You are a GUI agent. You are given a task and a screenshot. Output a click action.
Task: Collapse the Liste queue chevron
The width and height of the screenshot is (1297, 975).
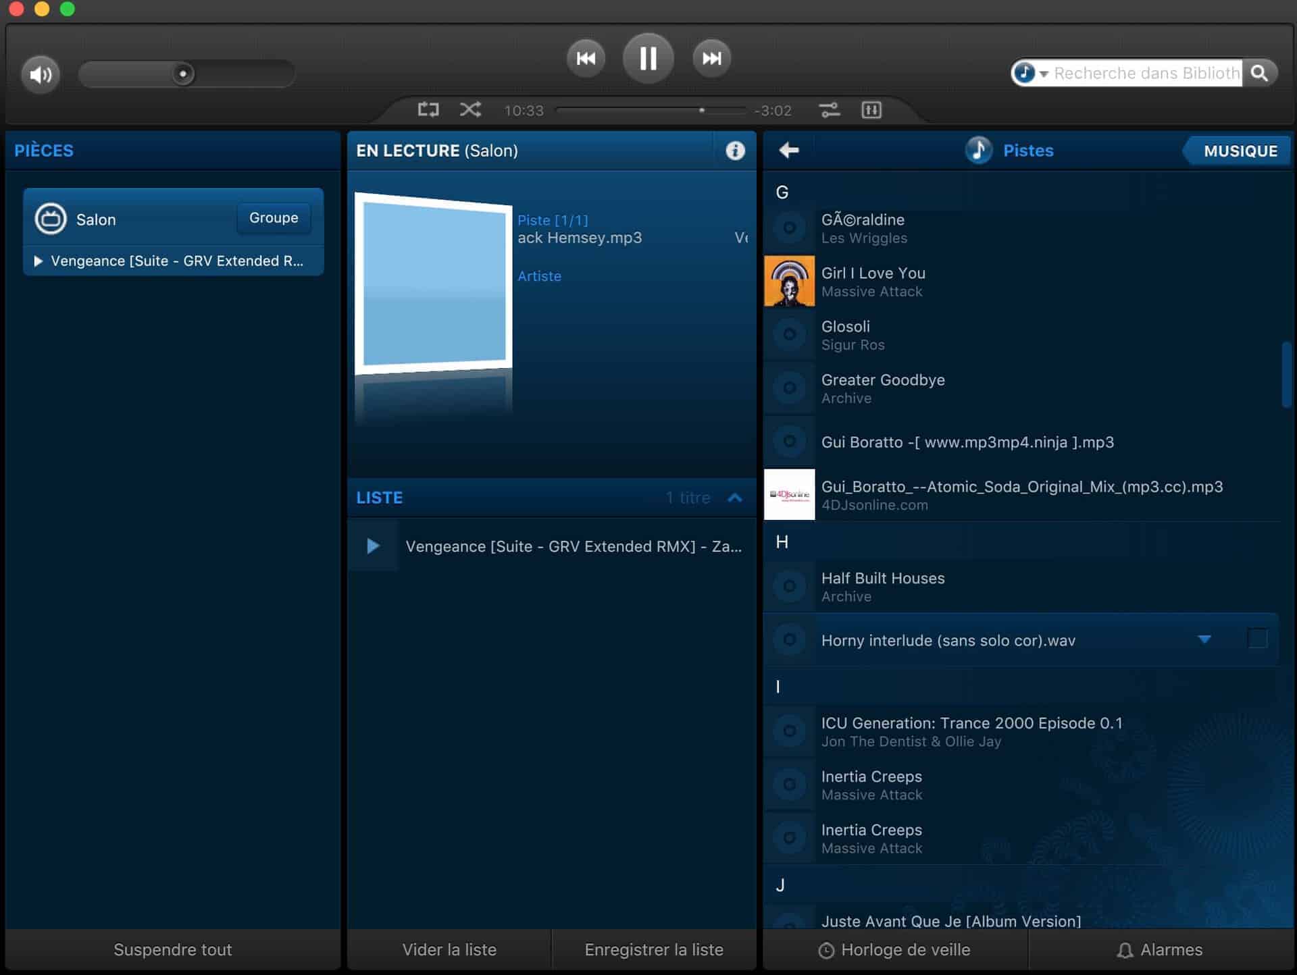pyautogui.click(x=735, y=498)
